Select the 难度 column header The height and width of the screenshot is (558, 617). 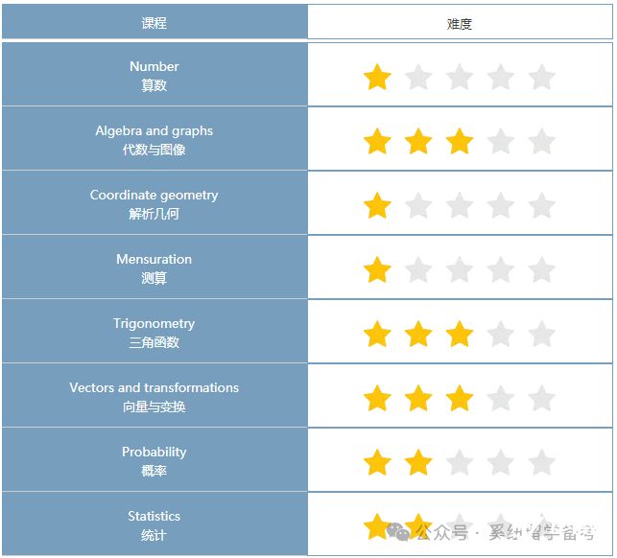pyautogui.click(x=460, y=23)
